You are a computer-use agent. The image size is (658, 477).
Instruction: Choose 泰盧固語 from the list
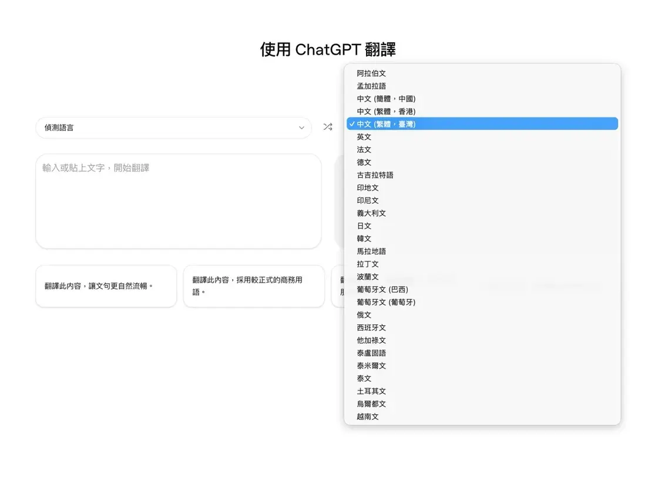coord(482,353)
